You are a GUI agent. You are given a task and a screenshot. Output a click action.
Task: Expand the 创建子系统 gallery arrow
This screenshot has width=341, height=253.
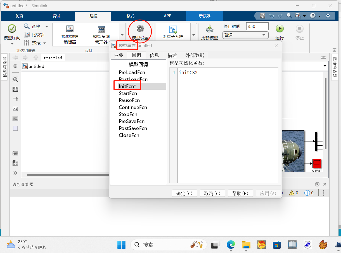tap(194, 35)
